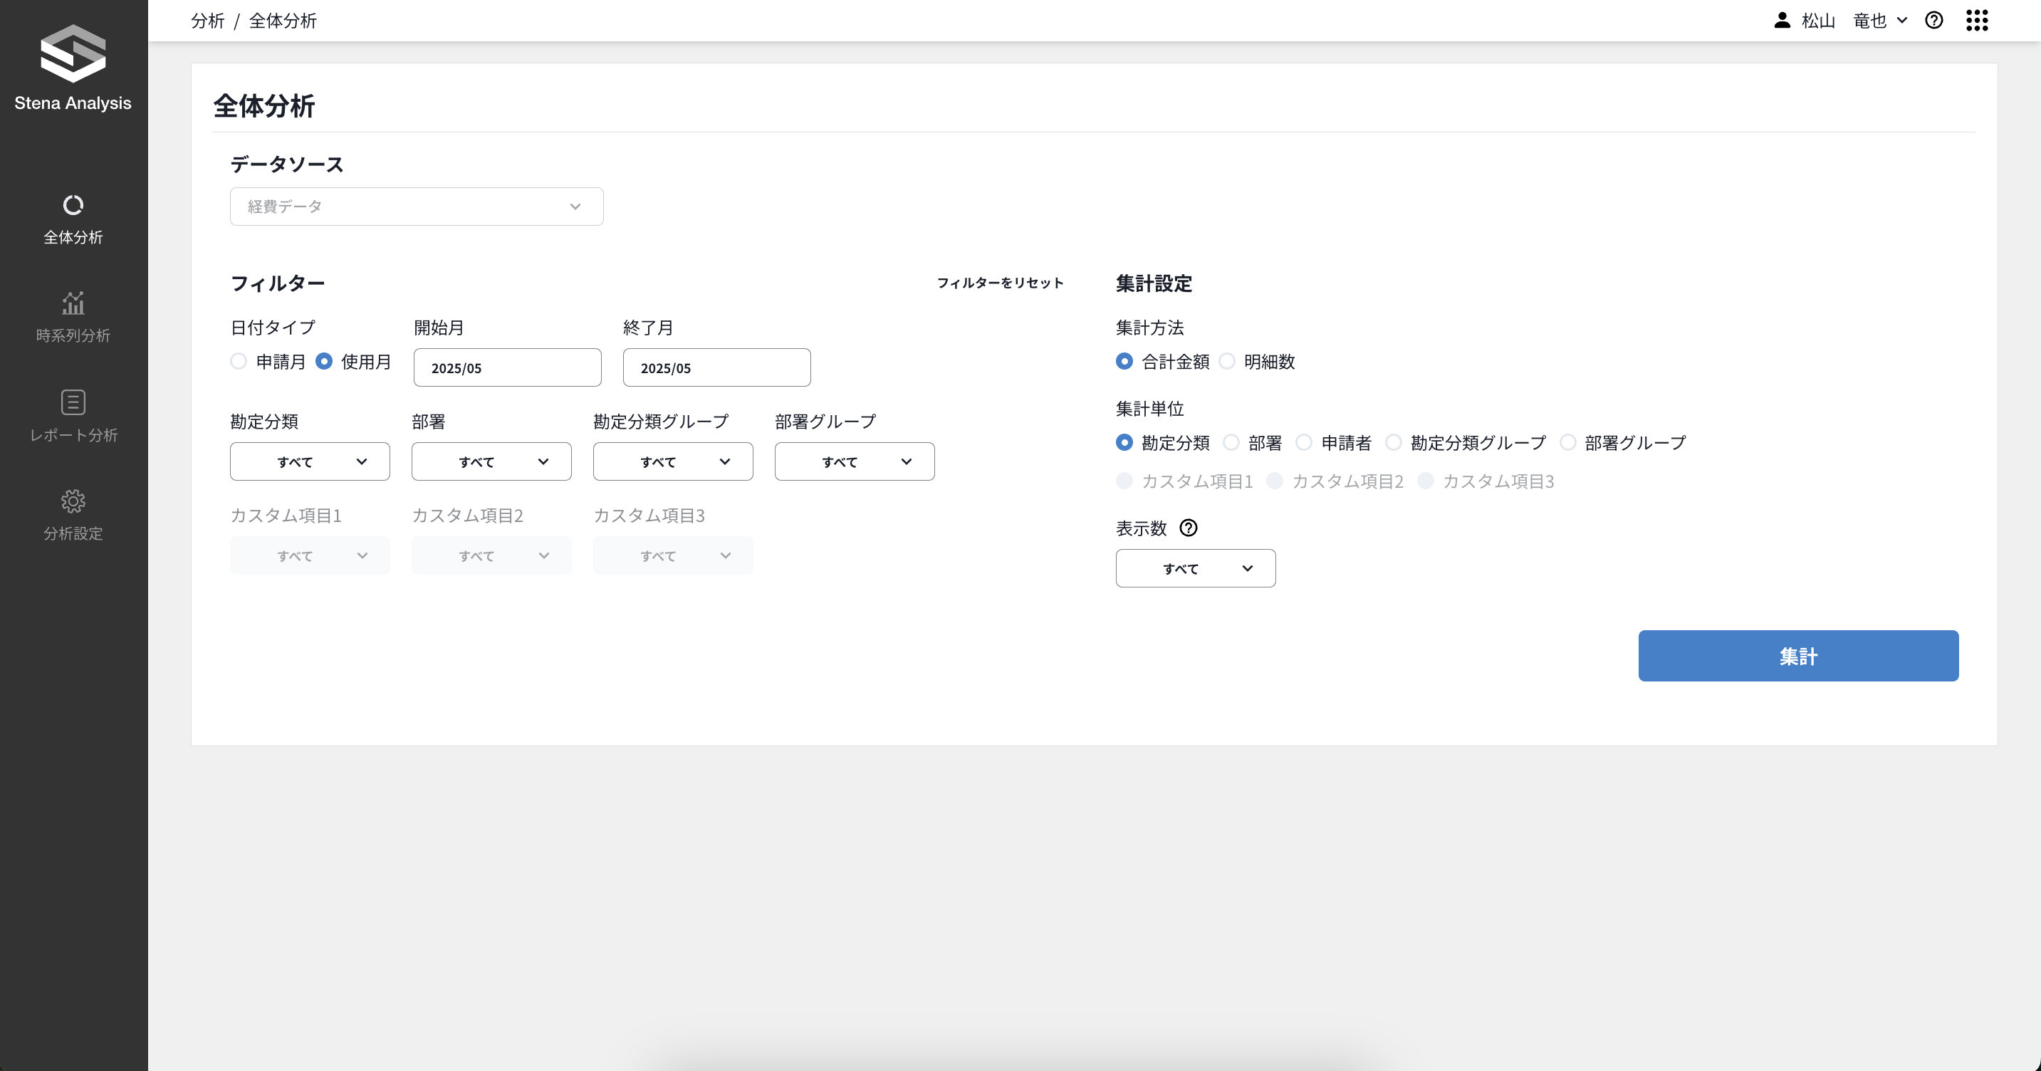Image resolution: width=2041 pixels, height=1071 pixels.
Task: Click the 表示数 help tooltip icon
Action: click(1189, 528)
